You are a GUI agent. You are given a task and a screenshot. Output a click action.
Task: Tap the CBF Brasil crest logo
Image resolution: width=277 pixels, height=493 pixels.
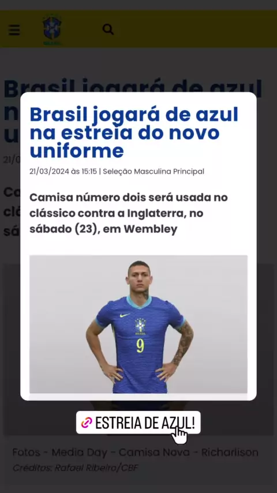click(x=52, y=30)
